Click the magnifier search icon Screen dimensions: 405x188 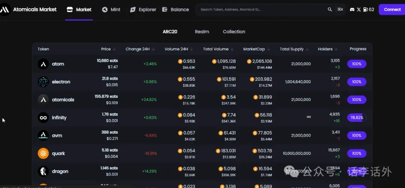330,9
